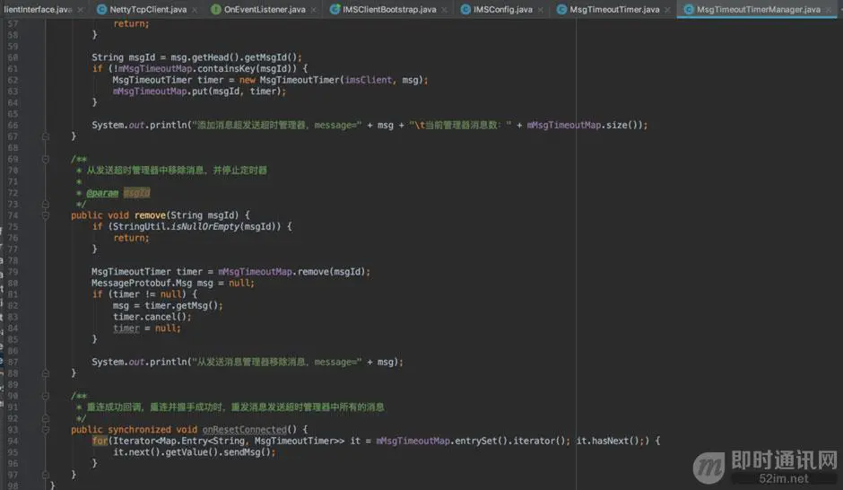Close the OnEventListener.java tab
Screen dimensions: 843x490
coord(314,10)
